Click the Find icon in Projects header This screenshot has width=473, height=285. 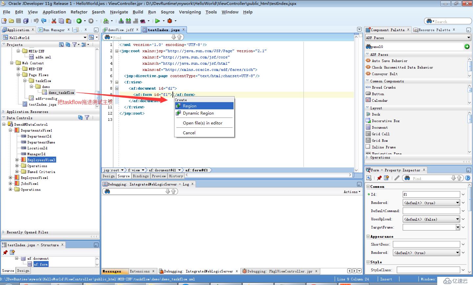pos(61,44)
